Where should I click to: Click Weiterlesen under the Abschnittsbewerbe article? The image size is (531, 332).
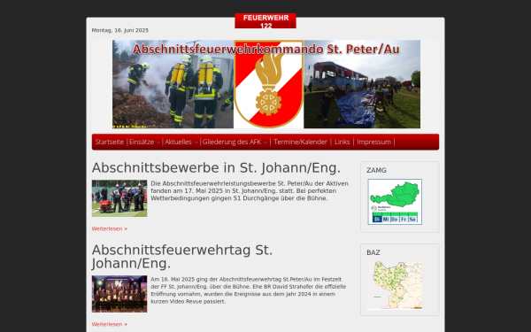pyautogui.click(x=110, y=228)
